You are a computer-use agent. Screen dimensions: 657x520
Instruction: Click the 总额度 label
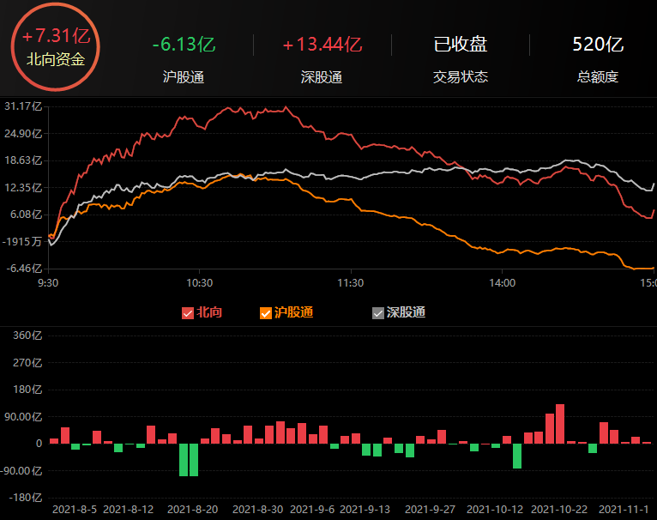tap(598, 77)
